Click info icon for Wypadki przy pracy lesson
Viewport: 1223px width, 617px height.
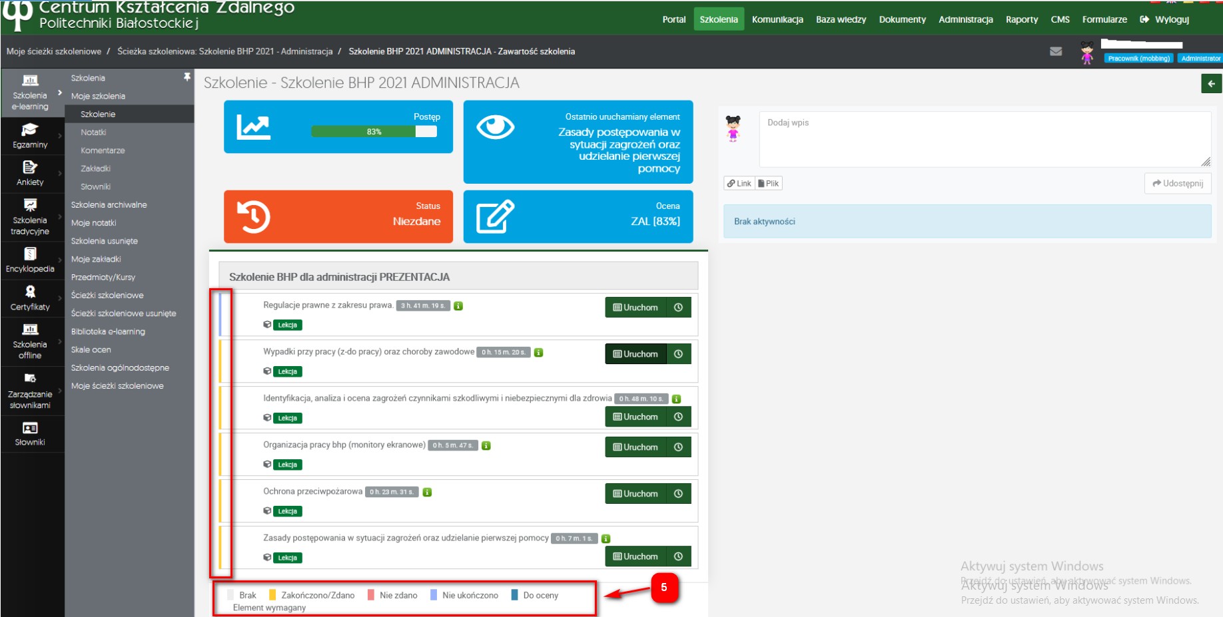pos(538,353)
